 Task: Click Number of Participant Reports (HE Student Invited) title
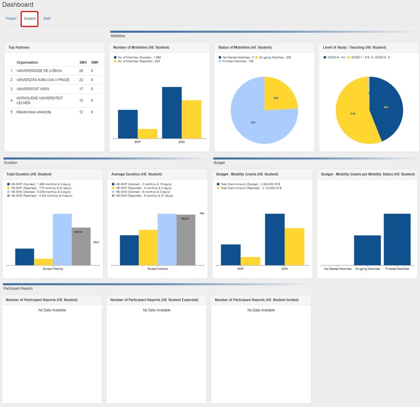[257, 300]
